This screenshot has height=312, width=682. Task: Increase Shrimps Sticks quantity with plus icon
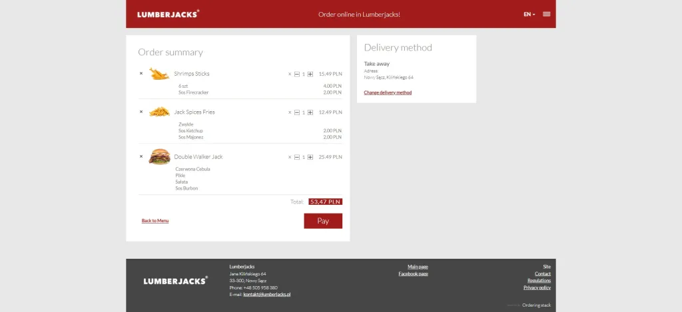(310, 75)
